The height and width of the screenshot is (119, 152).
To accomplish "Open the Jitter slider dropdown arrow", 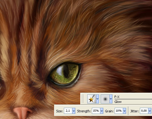I will pos(150,111).
